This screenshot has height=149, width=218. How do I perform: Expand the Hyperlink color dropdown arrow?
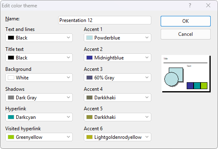68,117
